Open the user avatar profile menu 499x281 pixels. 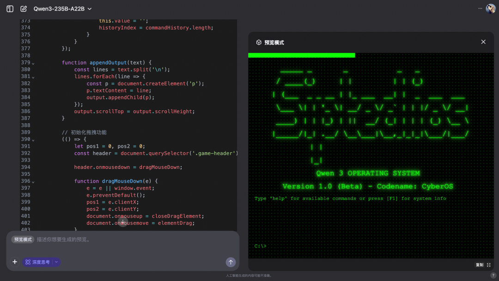tap(490, 9)
